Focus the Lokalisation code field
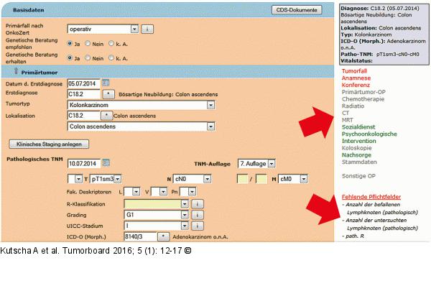Image resolution: width=431 pixels, height=286 pixels. (x=83, y=116)
